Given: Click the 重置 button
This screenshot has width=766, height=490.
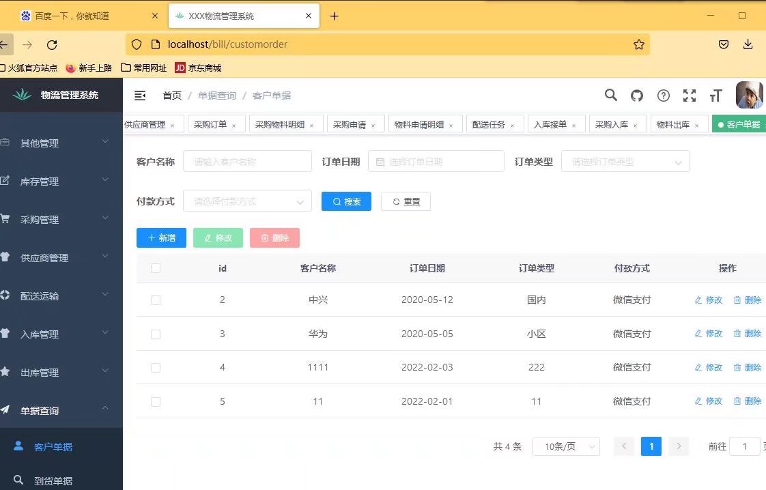Looking at the screenshot, I should tap(406, 201).
